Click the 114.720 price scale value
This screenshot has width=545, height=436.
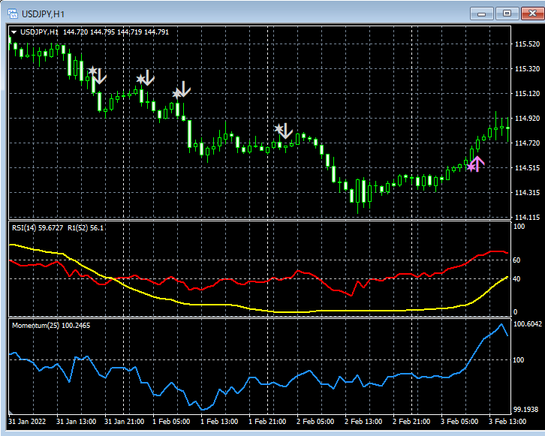[x=527, y=143]
